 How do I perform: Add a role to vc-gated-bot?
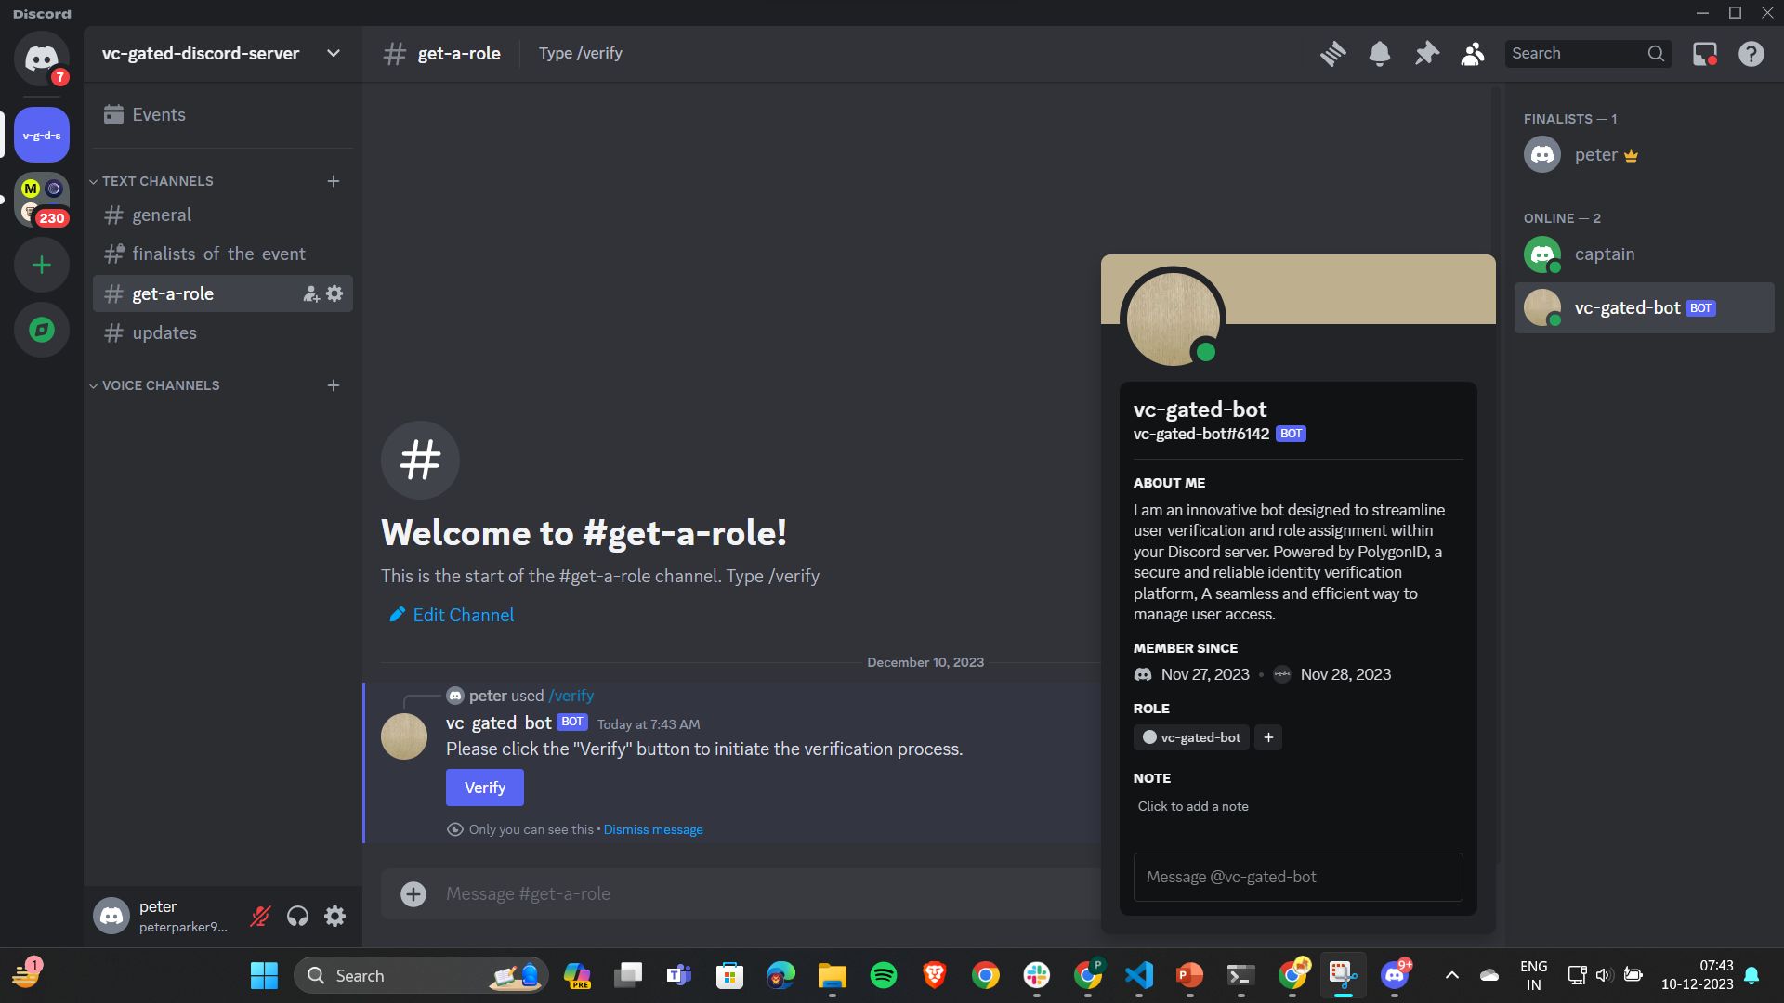click(x=1268, y=737)
